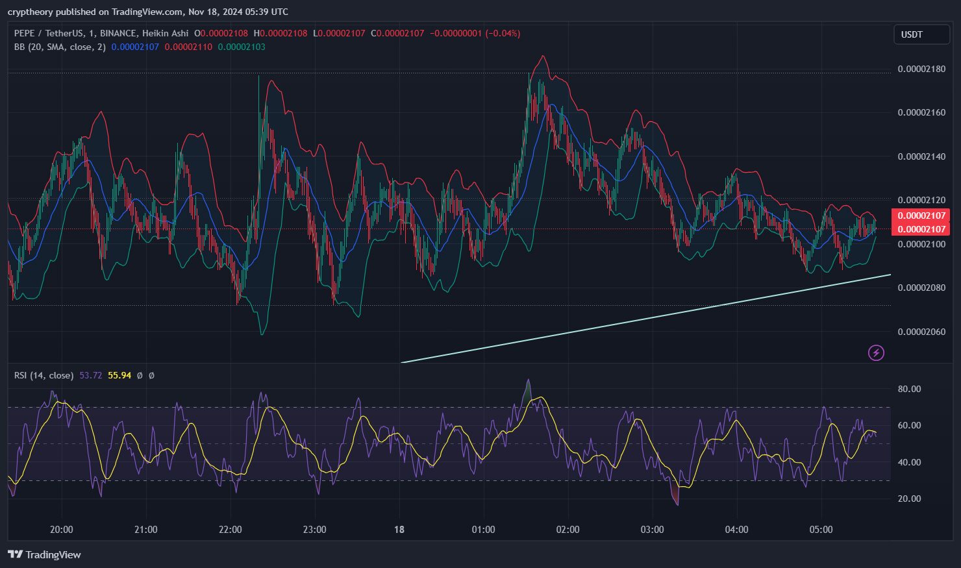This screenshot has width=961, height=568.
Task: Click the 0.00002120 price axis label
Action: click(921, 200)
